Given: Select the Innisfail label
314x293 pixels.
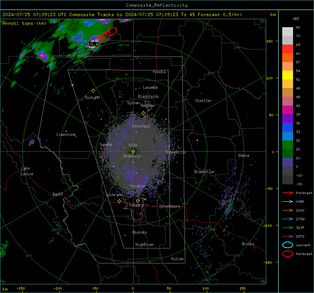Looking at the screenshot, I should coord(141,126).
